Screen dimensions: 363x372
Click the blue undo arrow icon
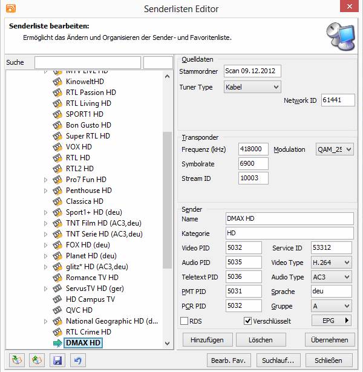(x=77, y=360)
